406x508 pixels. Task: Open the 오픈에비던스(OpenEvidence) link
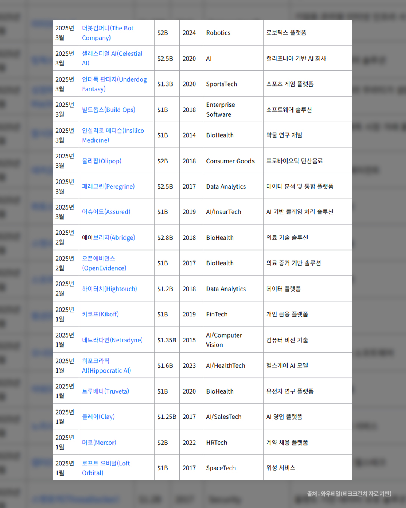(x=104, y=263)
